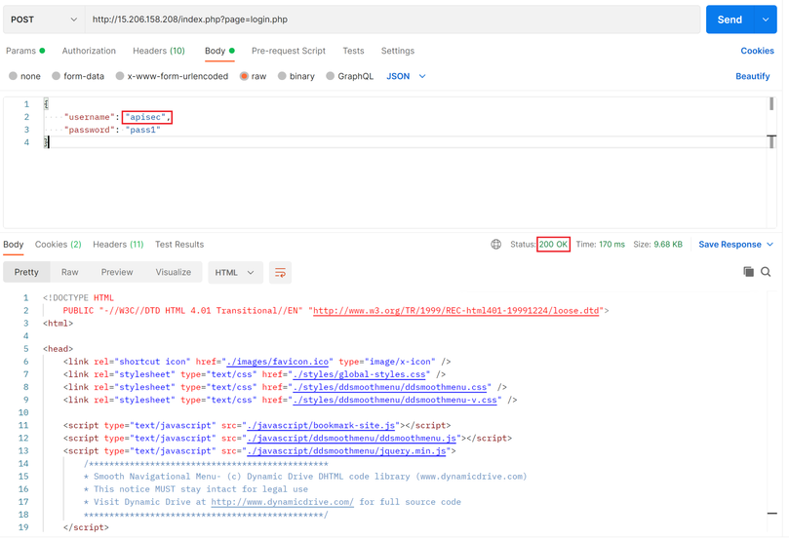Open the ./images/favicon.ico link
The width and height of the screenshot is (789, 540).
tap(278, 362)
